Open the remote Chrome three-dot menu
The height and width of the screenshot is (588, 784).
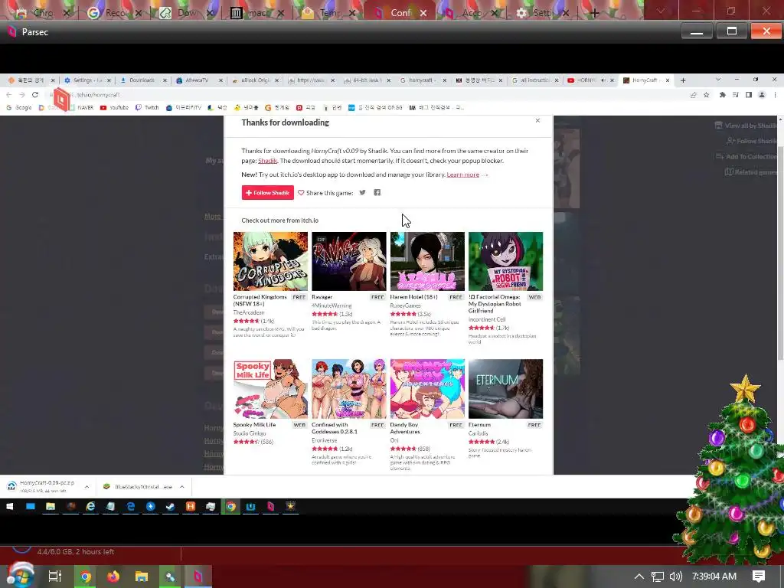coord(775,94)
